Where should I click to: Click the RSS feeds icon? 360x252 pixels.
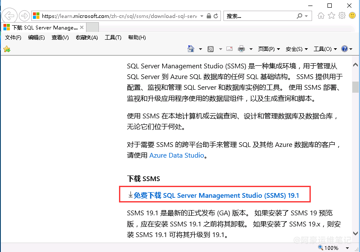coord(211,49)
